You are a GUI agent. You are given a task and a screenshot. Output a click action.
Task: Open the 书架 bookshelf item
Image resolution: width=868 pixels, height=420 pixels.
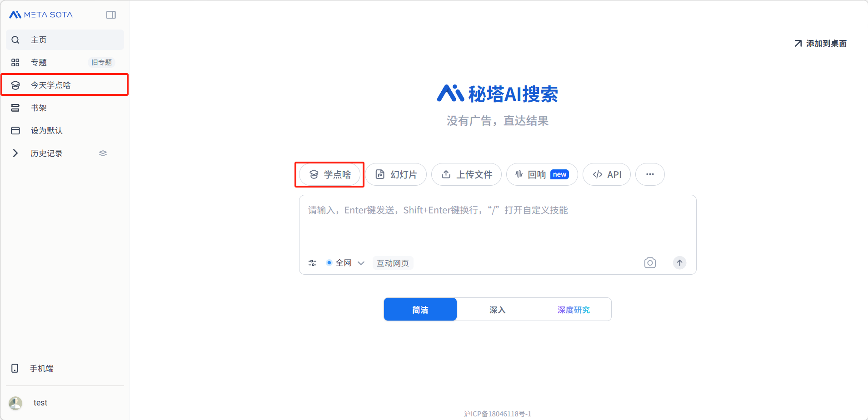39,108
